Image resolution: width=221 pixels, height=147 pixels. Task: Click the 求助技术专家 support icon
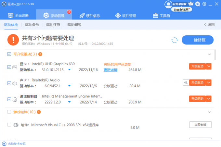pos(4,143)
